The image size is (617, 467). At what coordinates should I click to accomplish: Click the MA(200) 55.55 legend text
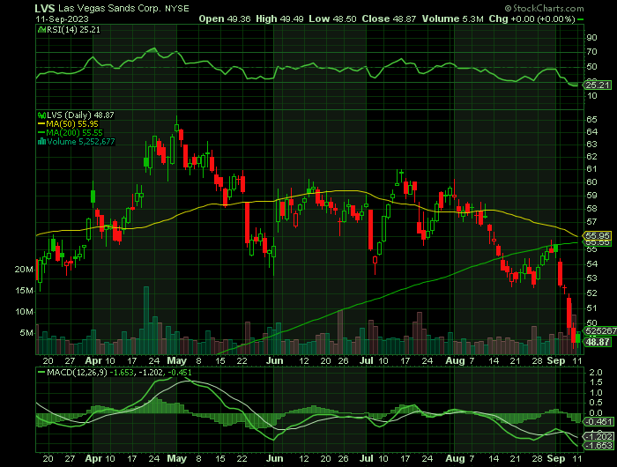tap(74, 133)
